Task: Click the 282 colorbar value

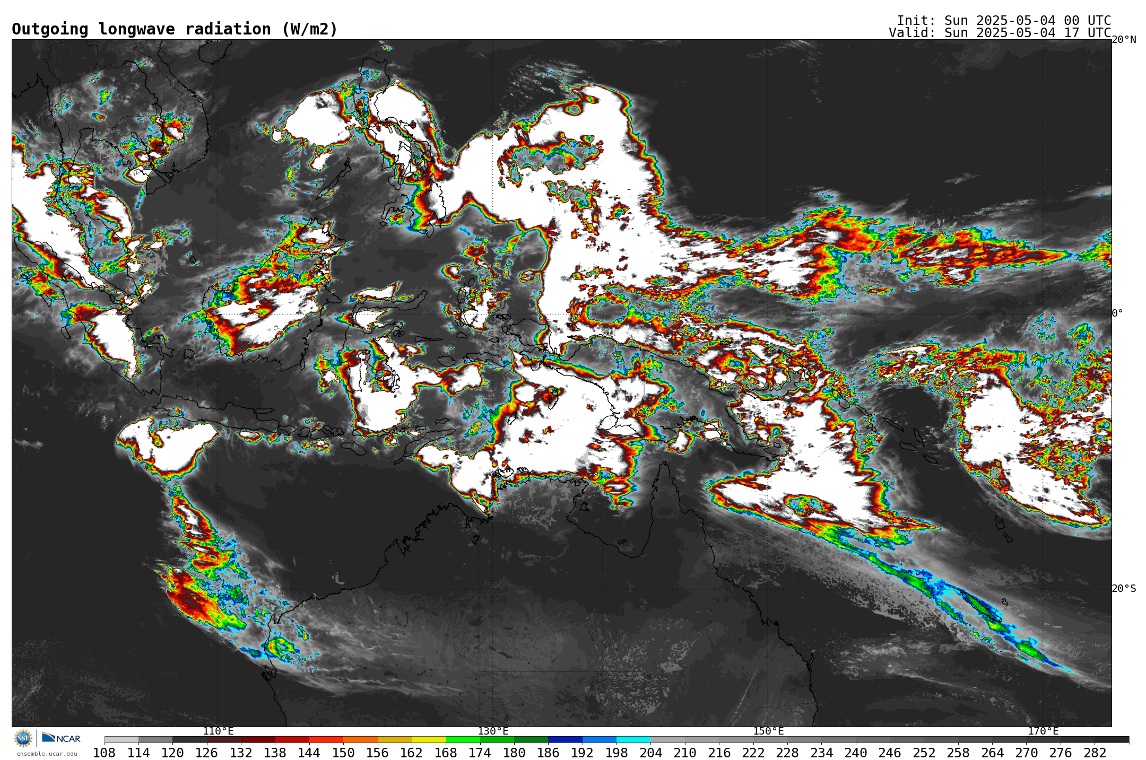Action: coord(1095,753)
